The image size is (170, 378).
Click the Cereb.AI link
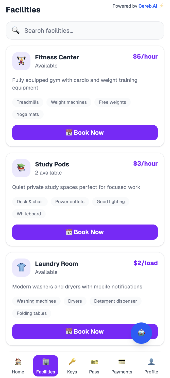148,6
